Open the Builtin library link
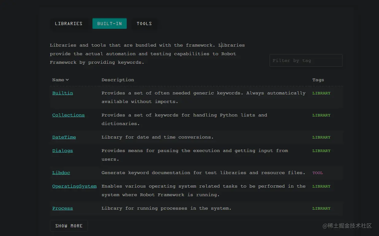The height and width of the screenshot is (236, 379). (63, 93)
